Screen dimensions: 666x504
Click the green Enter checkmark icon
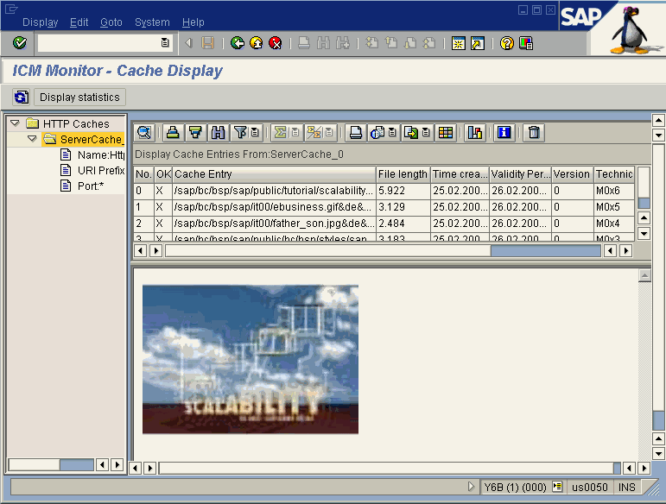tap(19, 42)
